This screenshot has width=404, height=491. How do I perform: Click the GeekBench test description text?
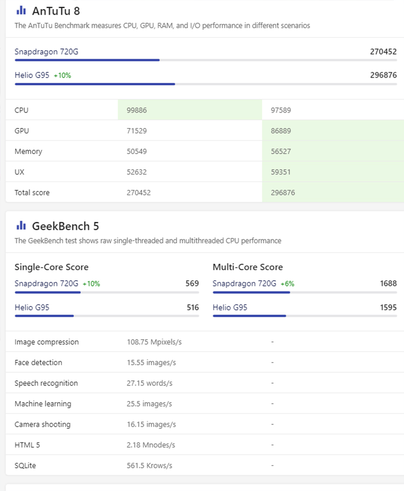[x=147, y=241]
